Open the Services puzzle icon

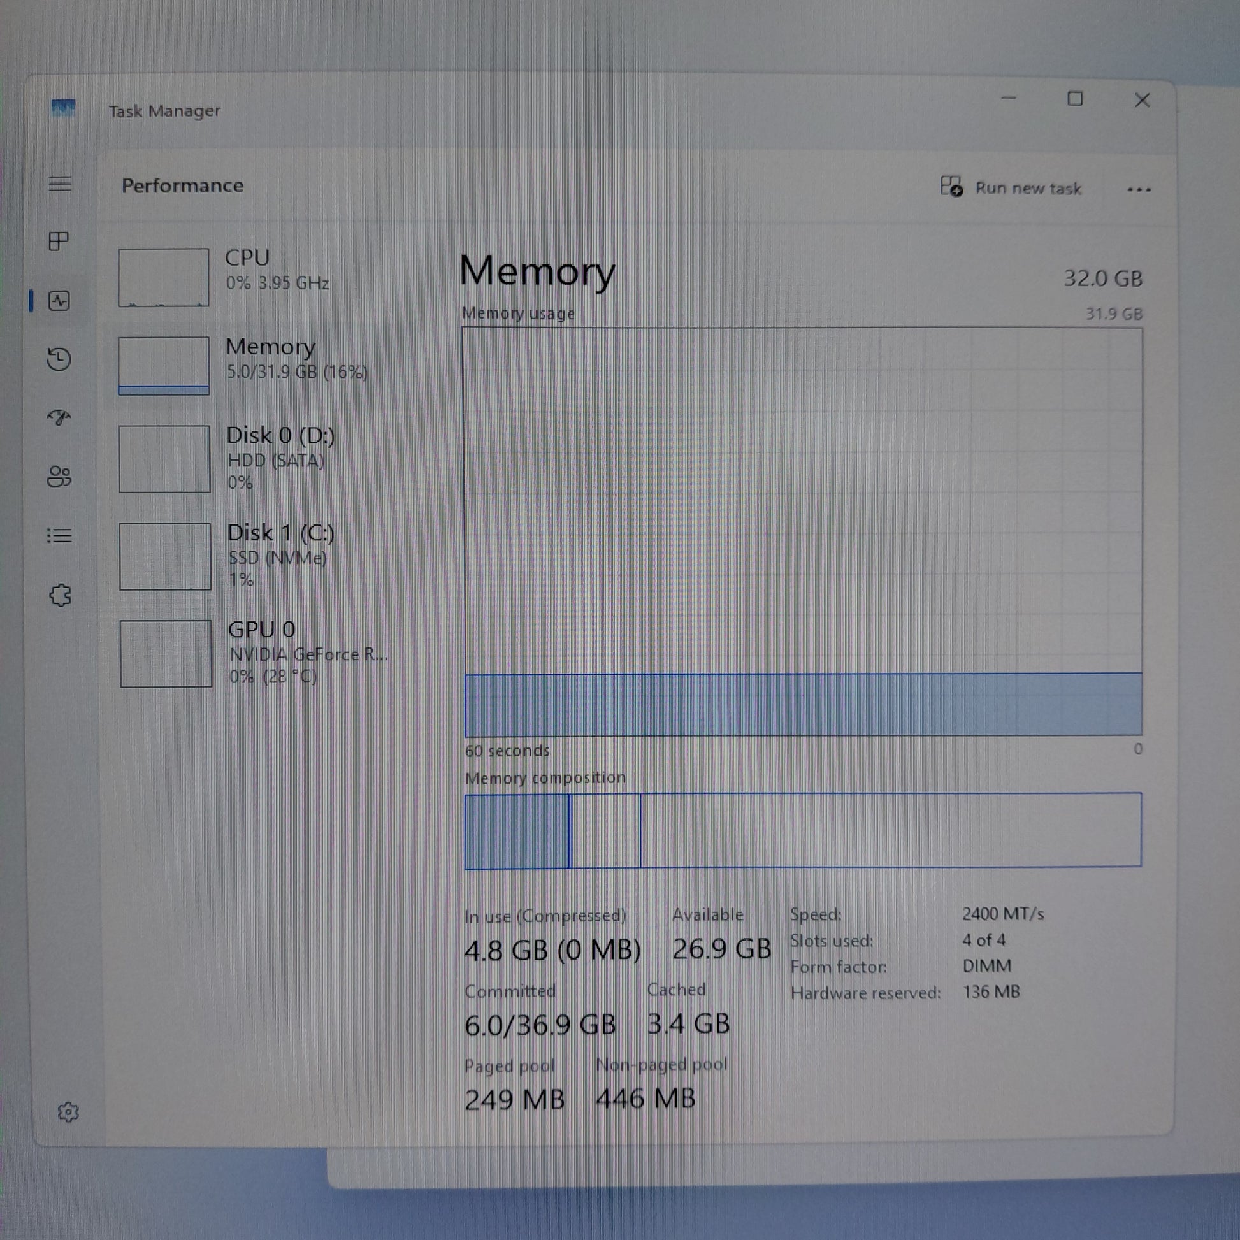point(61,595)
